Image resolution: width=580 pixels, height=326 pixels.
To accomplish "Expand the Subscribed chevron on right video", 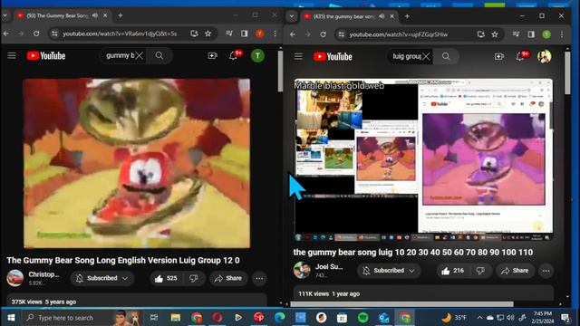I will pyautogui.click(x=411, y=271).
